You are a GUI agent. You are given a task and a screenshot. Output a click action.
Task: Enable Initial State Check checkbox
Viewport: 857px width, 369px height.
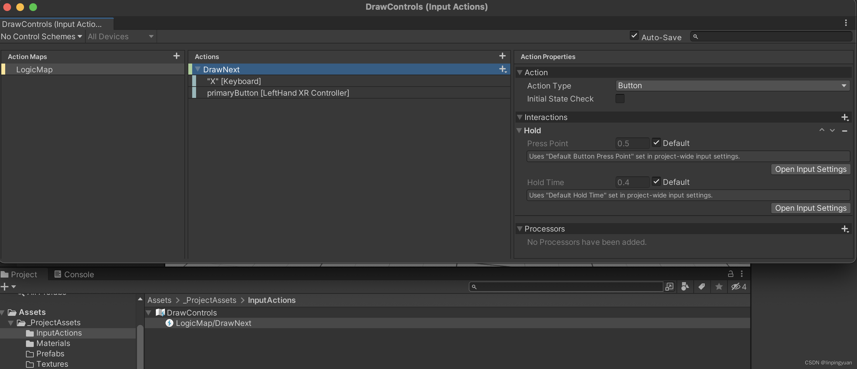click(x=620, y=99)
